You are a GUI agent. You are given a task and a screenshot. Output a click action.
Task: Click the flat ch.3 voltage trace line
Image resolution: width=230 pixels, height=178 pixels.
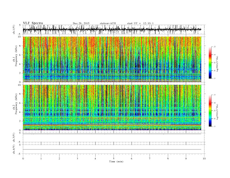click(x=112, y=134)
